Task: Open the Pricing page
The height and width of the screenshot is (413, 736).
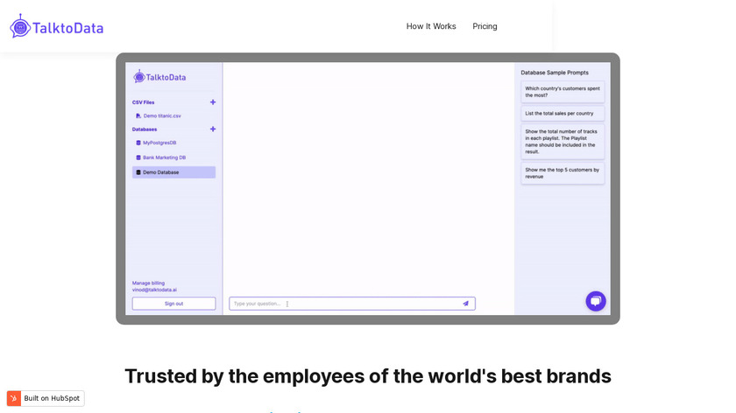Action: (x=485, y=26)
